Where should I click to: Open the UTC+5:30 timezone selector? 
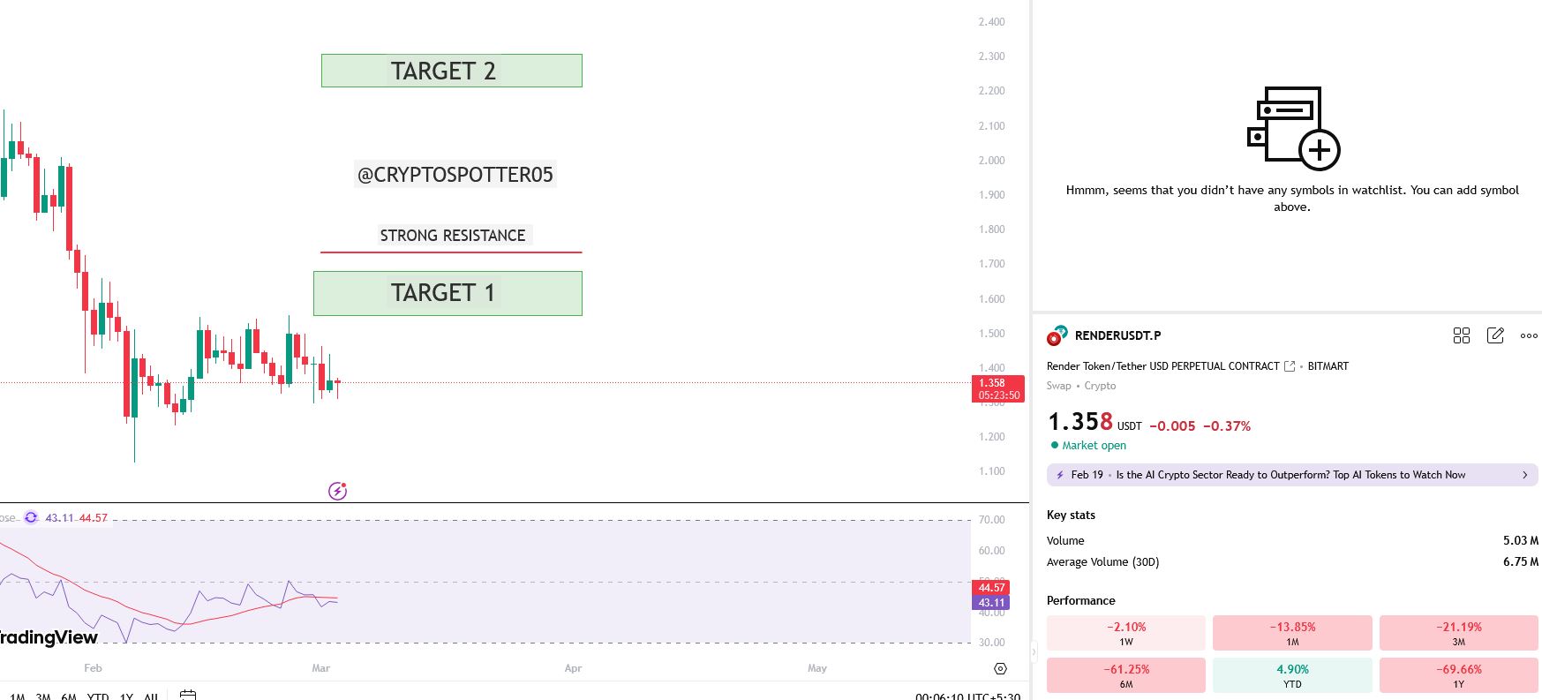(x=967, y=696)
